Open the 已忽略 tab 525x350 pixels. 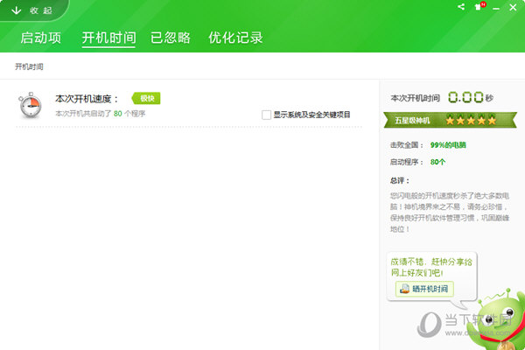pyautogui.click(x=171, y=38)
